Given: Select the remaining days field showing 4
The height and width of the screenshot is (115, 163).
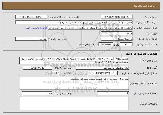Looking at the screenshot, I should [126, 44].
